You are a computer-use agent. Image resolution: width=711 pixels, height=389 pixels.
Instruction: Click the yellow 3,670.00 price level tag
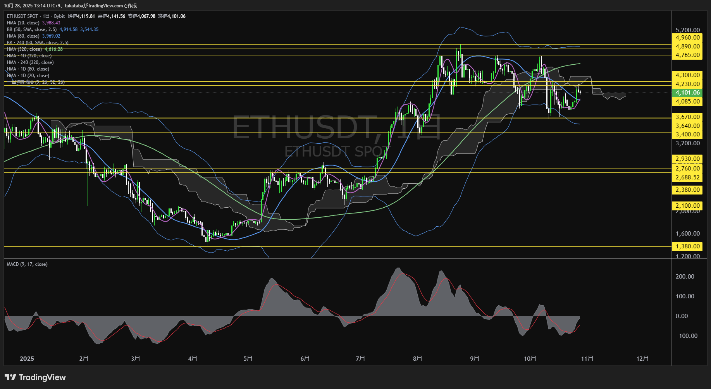687,117
